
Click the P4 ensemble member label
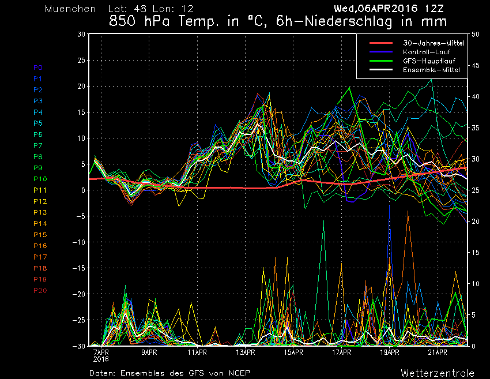(38, 112)
